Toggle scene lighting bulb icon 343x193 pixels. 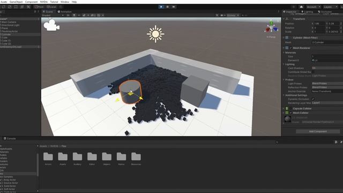point(74,16)
